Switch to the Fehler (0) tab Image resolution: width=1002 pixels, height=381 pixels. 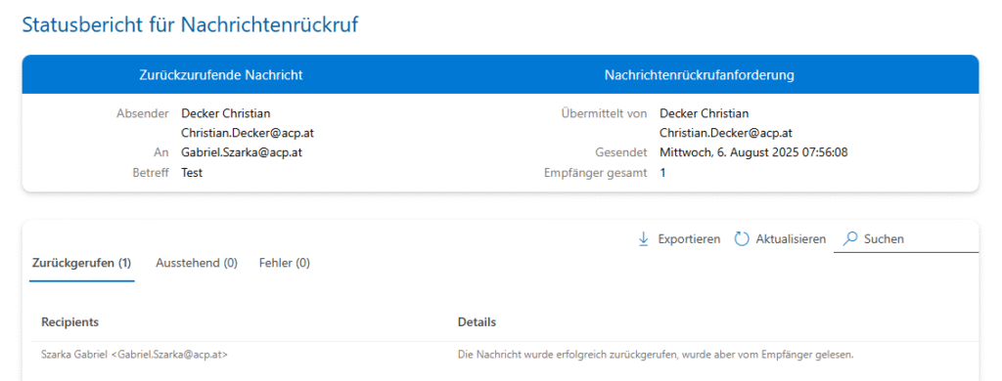coord(285,263)
